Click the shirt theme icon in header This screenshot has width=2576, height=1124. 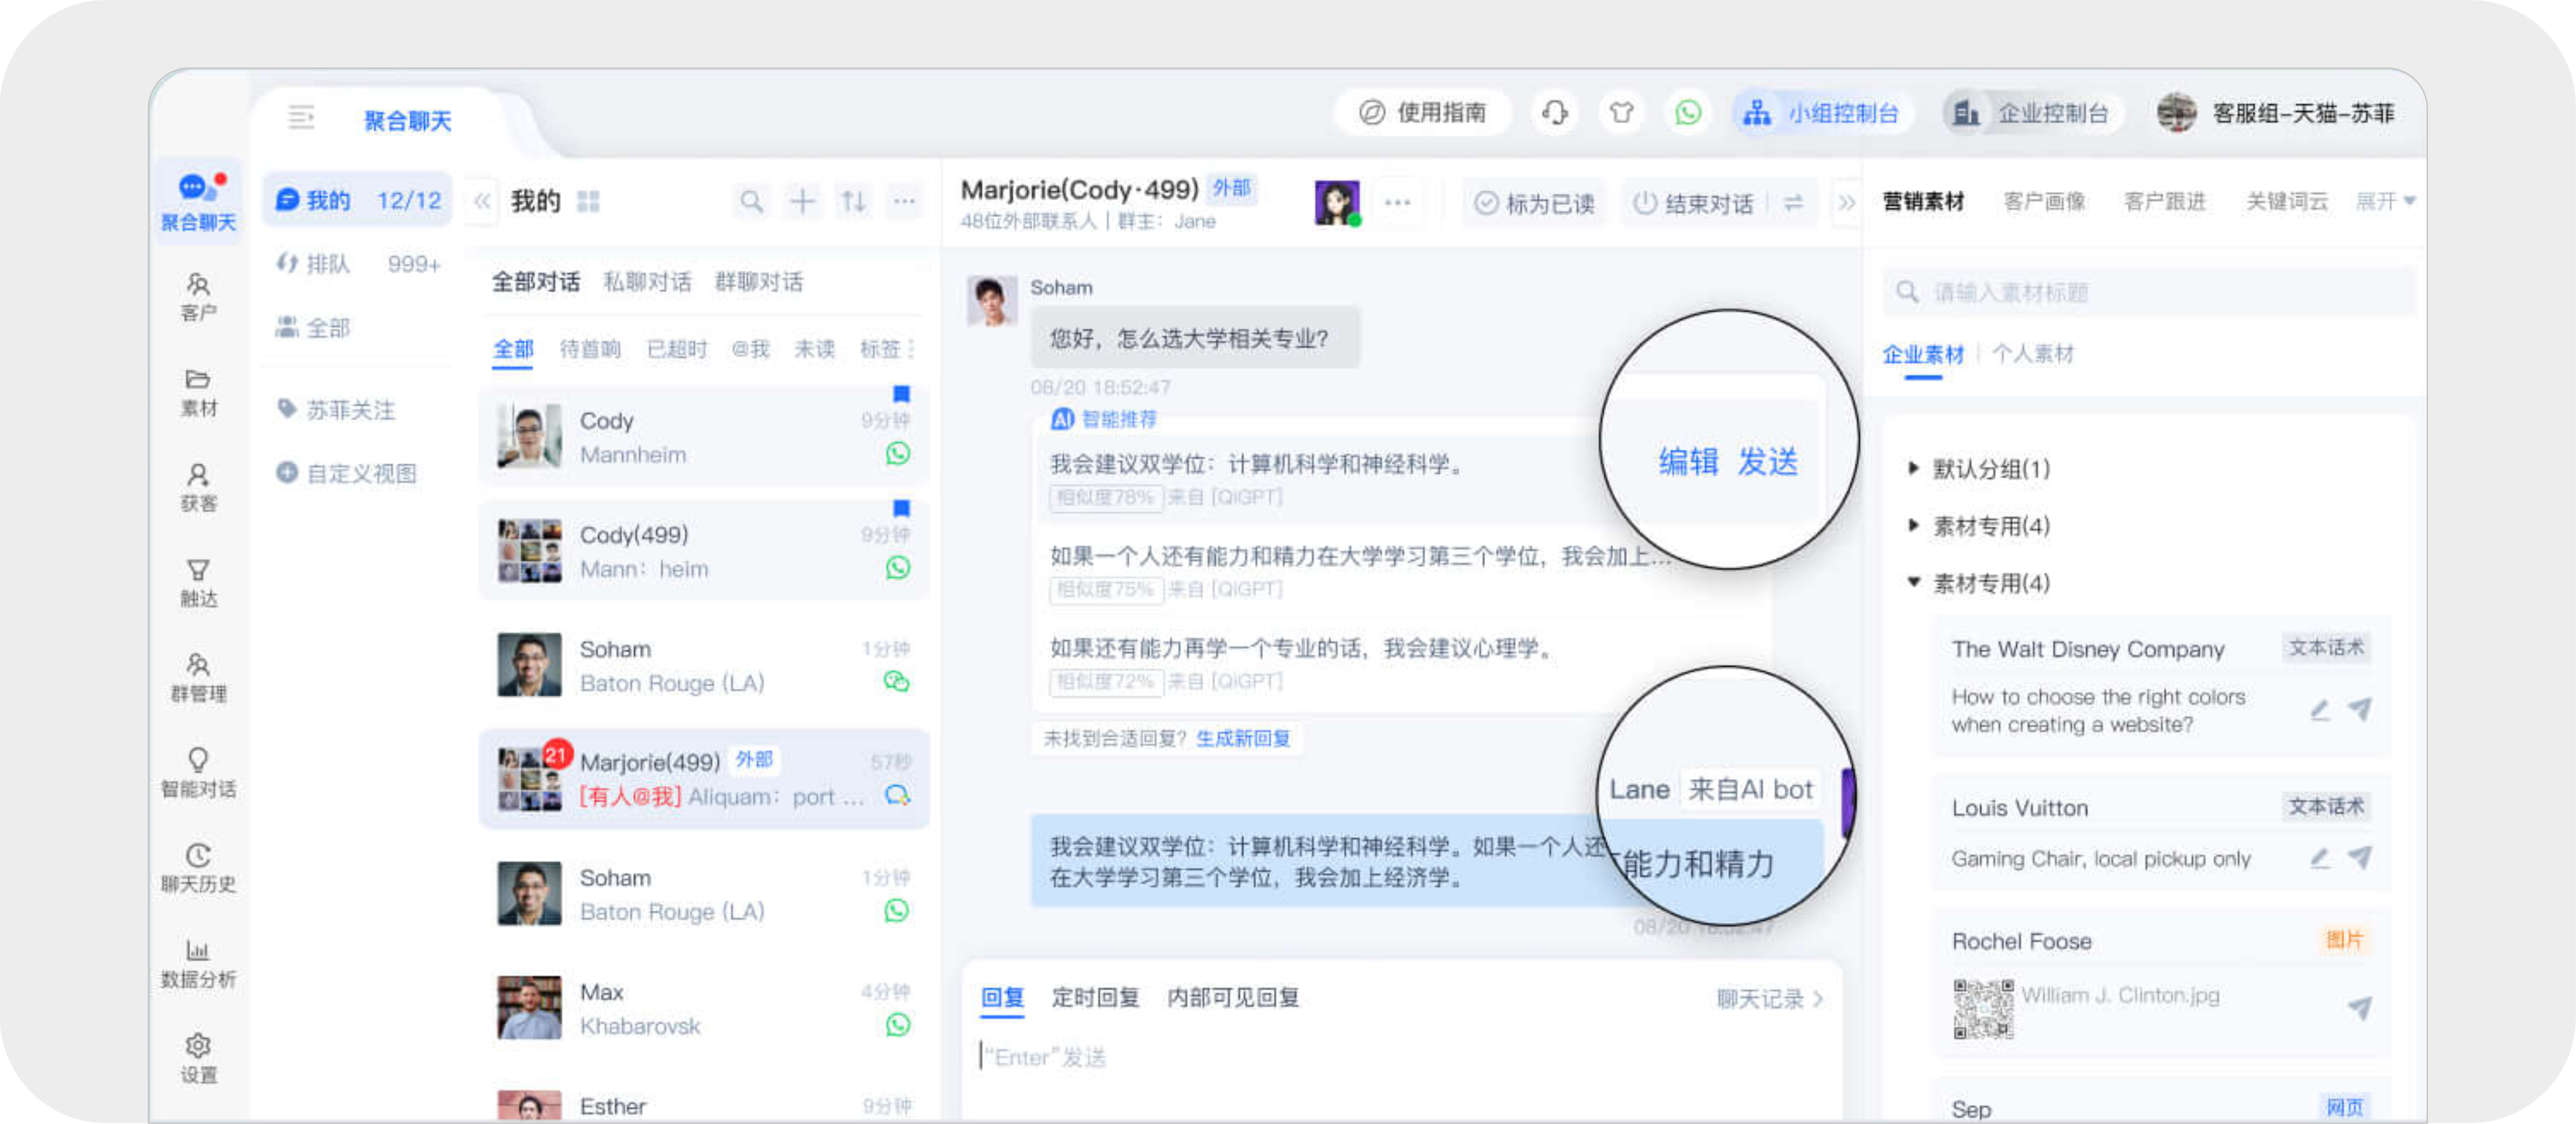[x=1621, y=113]
